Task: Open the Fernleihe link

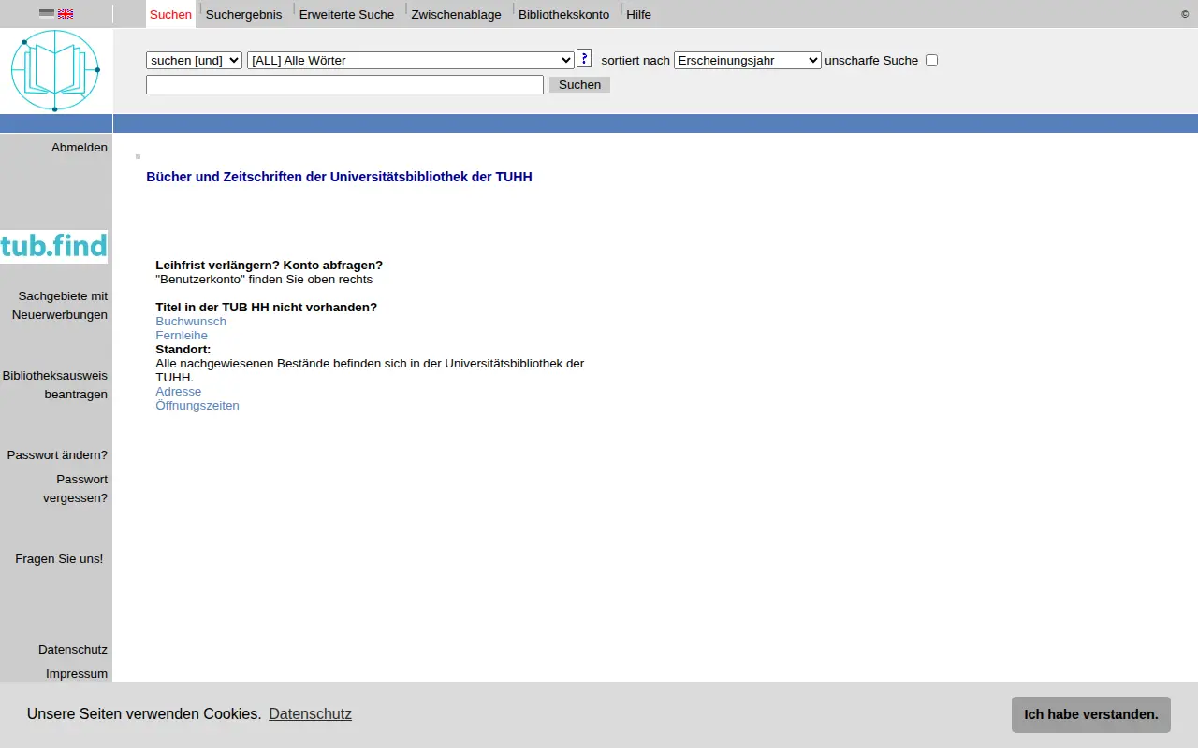Action: [x=182, y=335]
